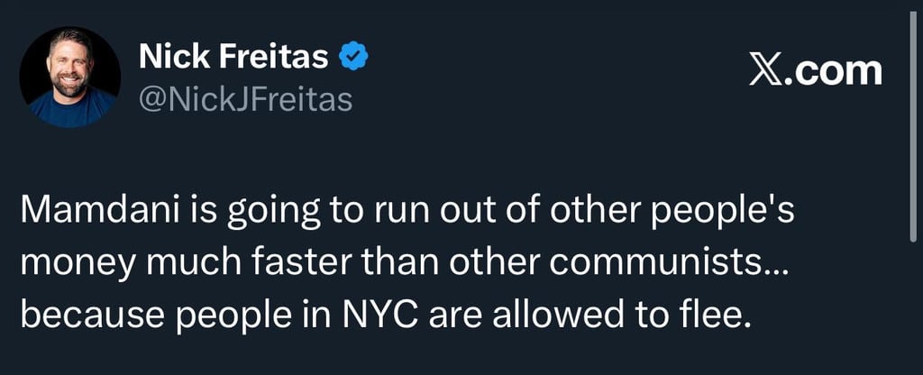Click the @NickJFreitas handle
This screenshot has height=375, width=923.
tap(244, 99)
